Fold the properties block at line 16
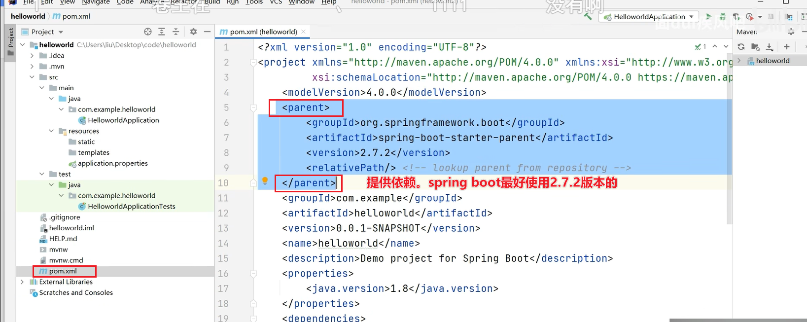 (253, 274)
